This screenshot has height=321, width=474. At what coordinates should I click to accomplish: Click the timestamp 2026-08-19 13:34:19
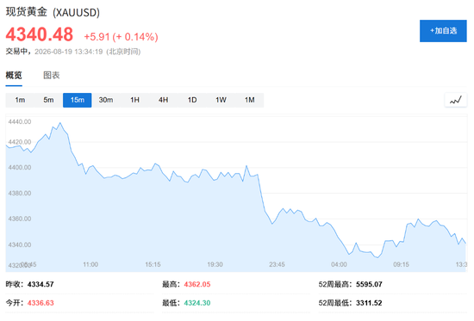[69, 52]
